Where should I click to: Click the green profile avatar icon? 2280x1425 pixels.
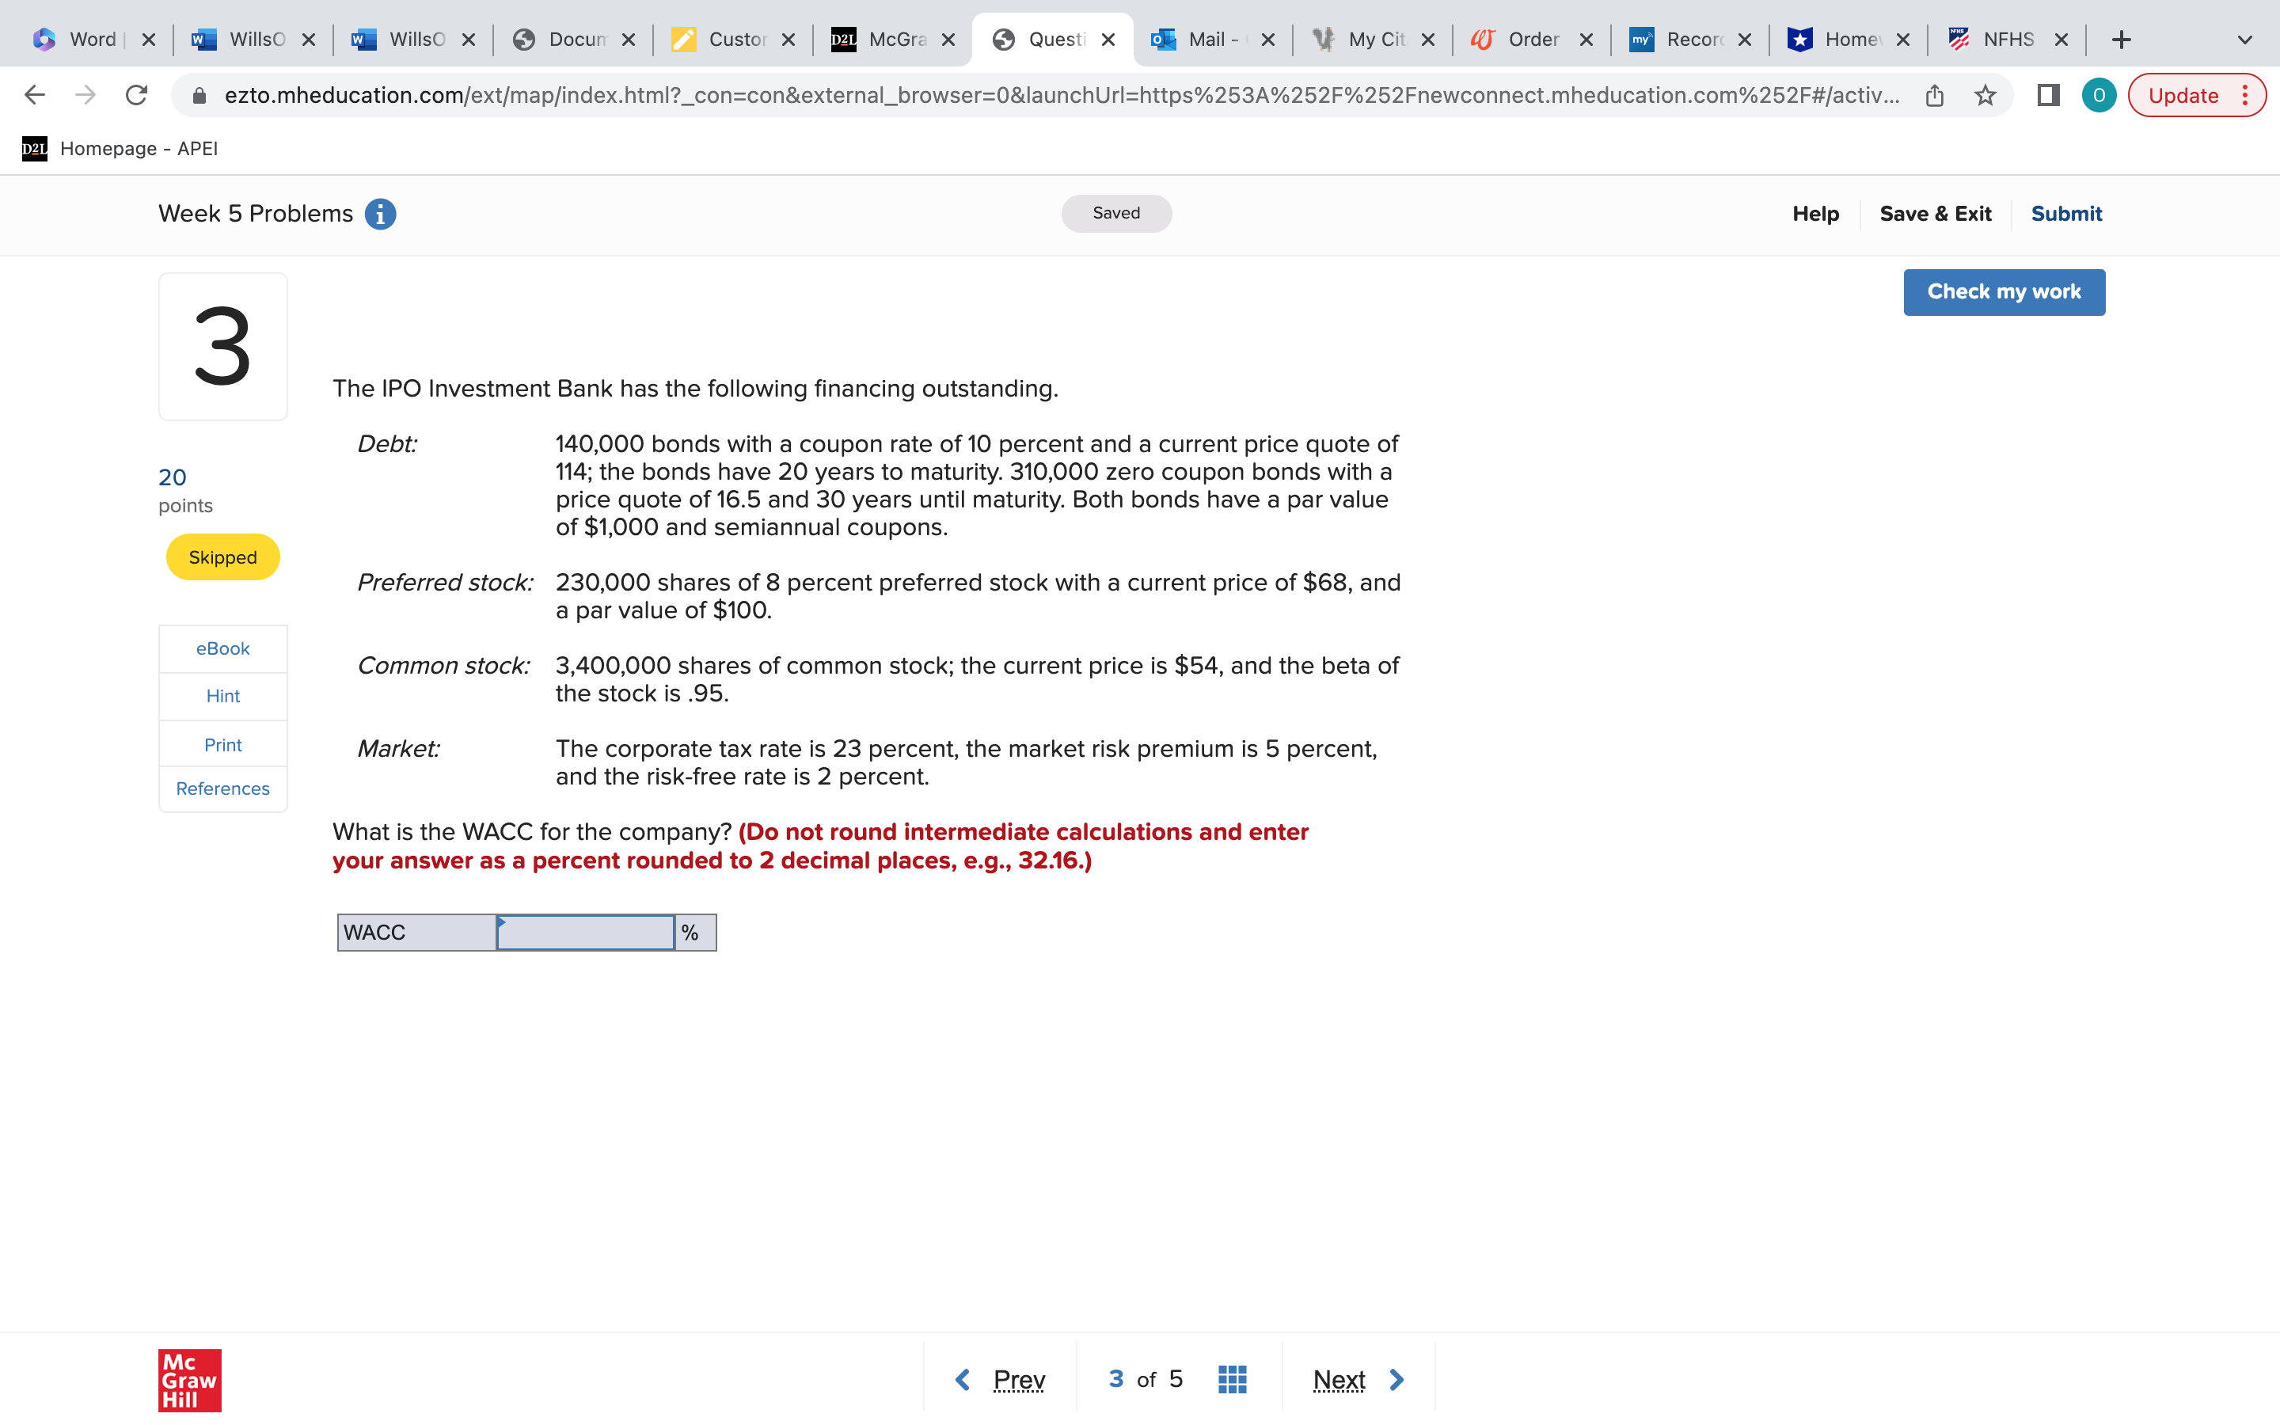pos(2098,95)
